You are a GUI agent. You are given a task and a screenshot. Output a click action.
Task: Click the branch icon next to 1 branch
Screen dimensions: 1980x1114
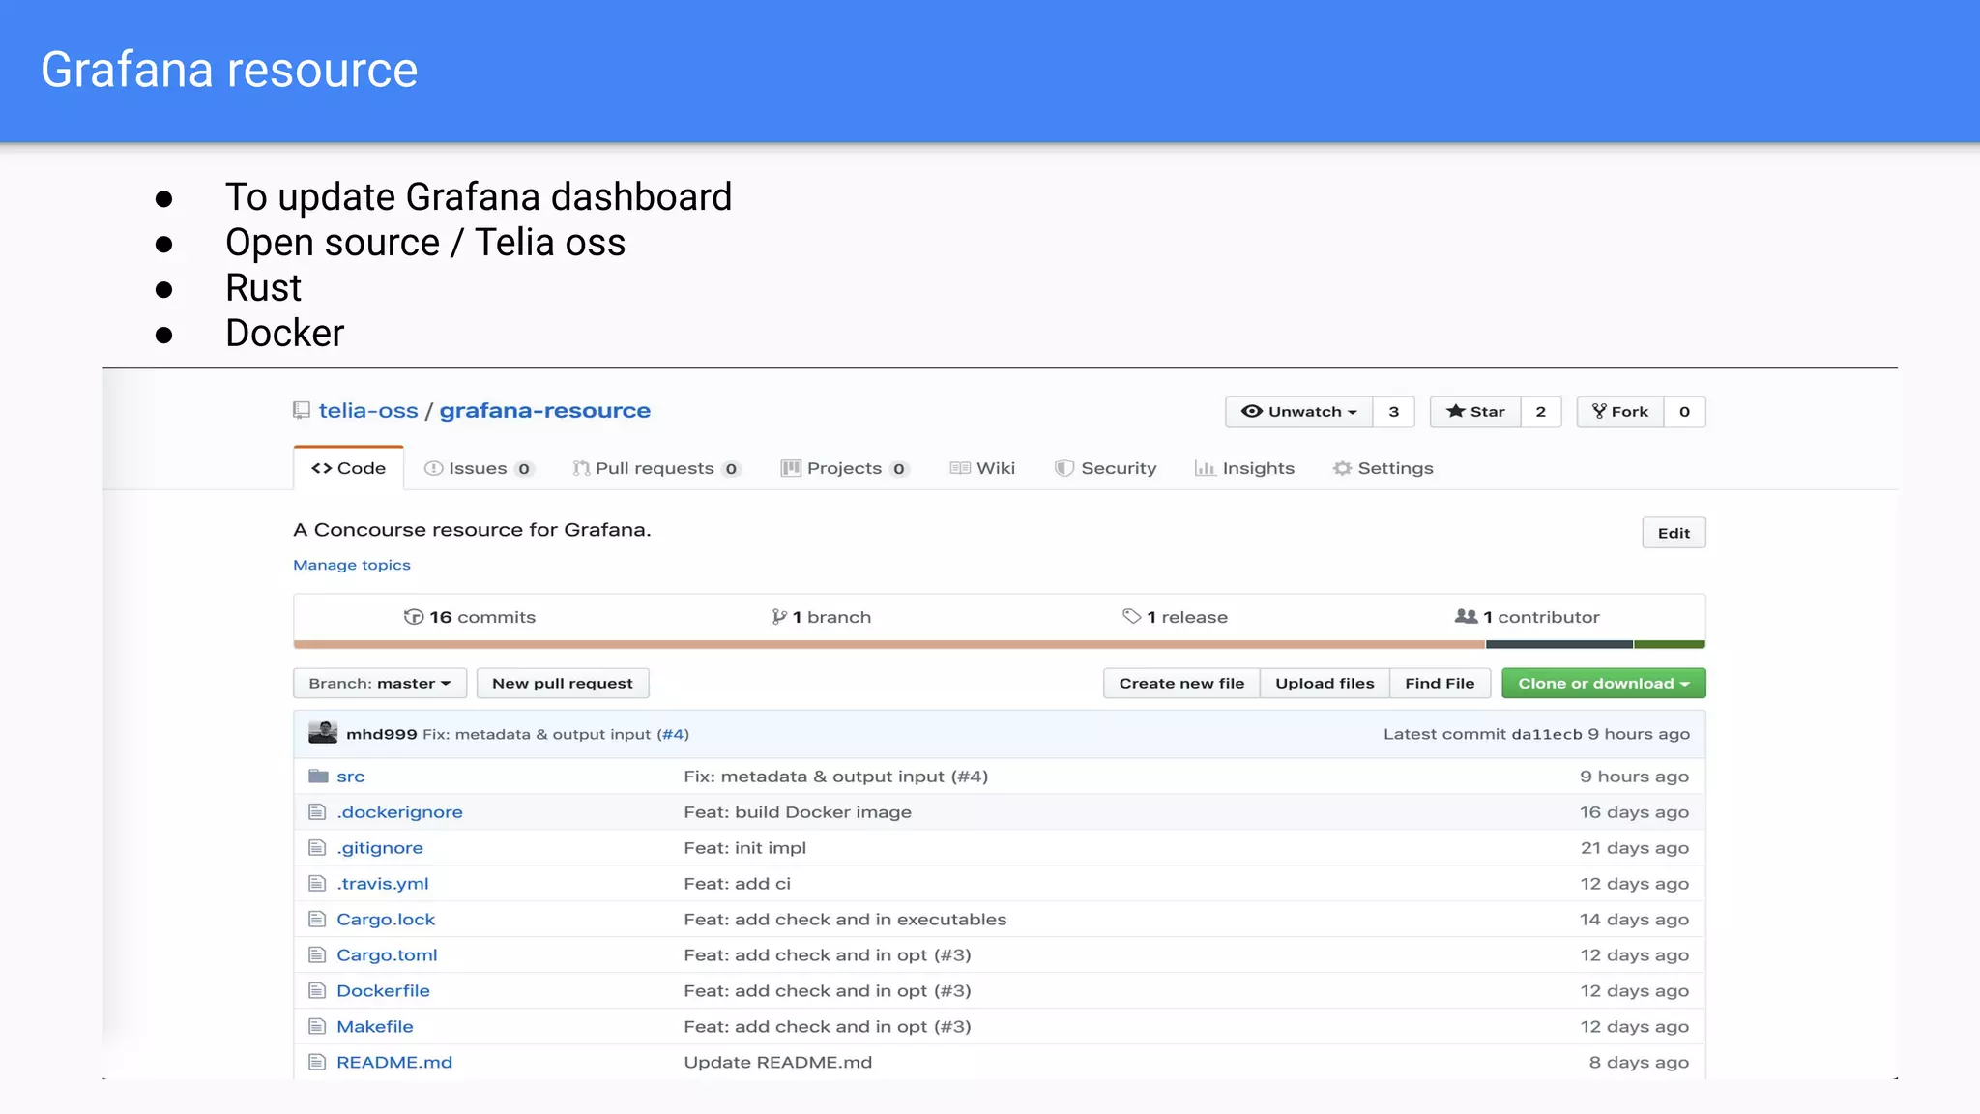tap(779, 617)
